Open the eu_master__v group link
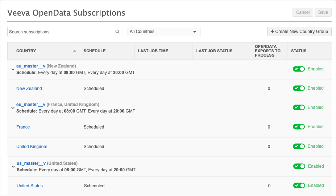 (x=31, y=105)
